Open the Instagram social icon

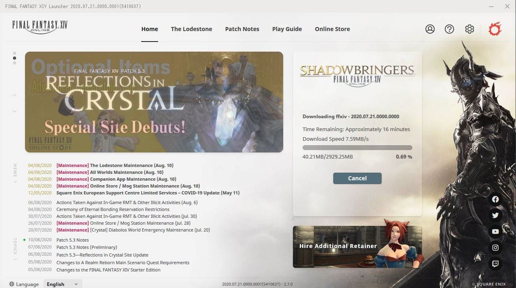(495, 248)
